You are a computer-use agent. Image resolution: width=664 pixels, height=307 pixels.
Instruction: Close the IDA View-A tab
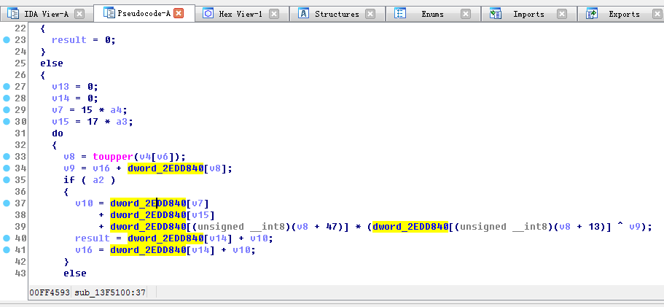coord(79,14)
